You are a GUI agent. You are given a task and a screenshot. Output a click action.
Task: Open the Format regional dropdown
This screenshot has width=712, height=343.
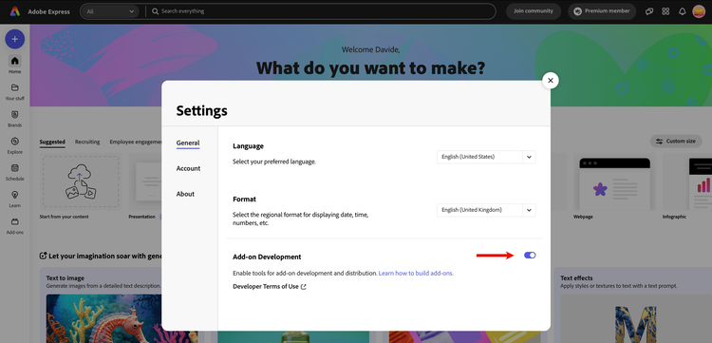click(x=486, y=210)
